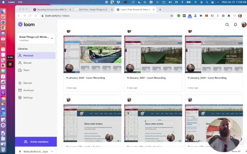Image resolution: width=247 pixels, height=154 pixels.
Task: Click the Invite members button
Action: 36,142
